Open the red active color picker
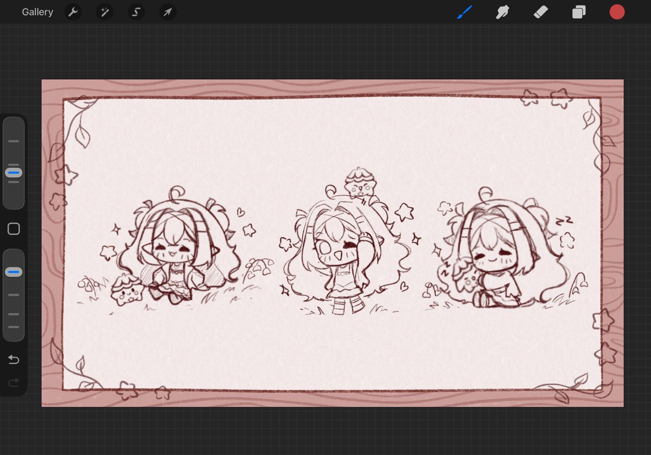This screenshot has width=651, height=455. point(617,12)
